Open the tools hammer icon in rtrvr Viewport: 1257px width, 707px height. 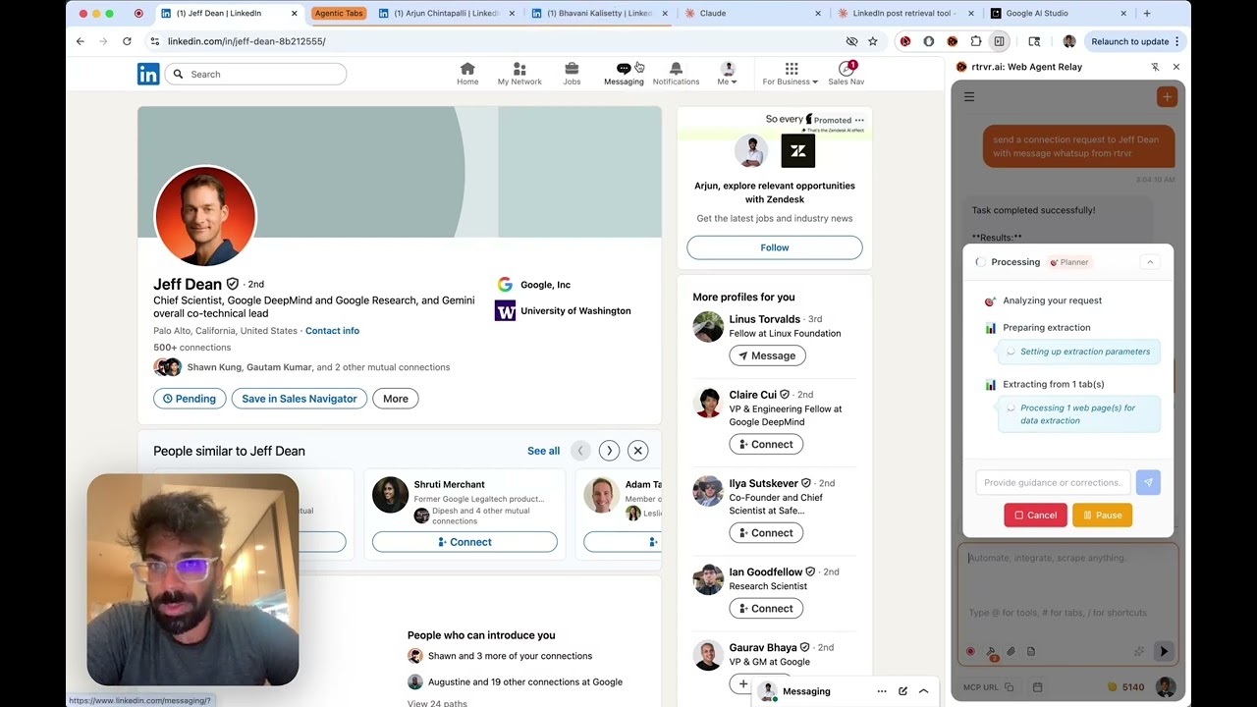point(991,651)
